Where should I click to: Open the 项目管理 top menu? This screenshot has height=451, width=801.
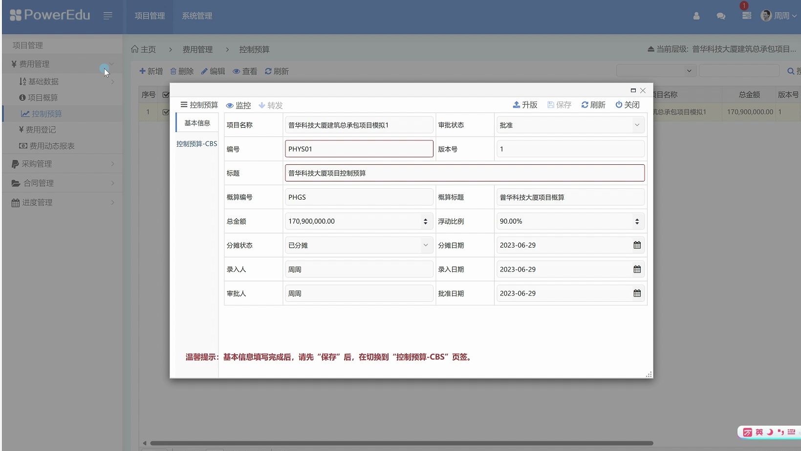(150, 16)
